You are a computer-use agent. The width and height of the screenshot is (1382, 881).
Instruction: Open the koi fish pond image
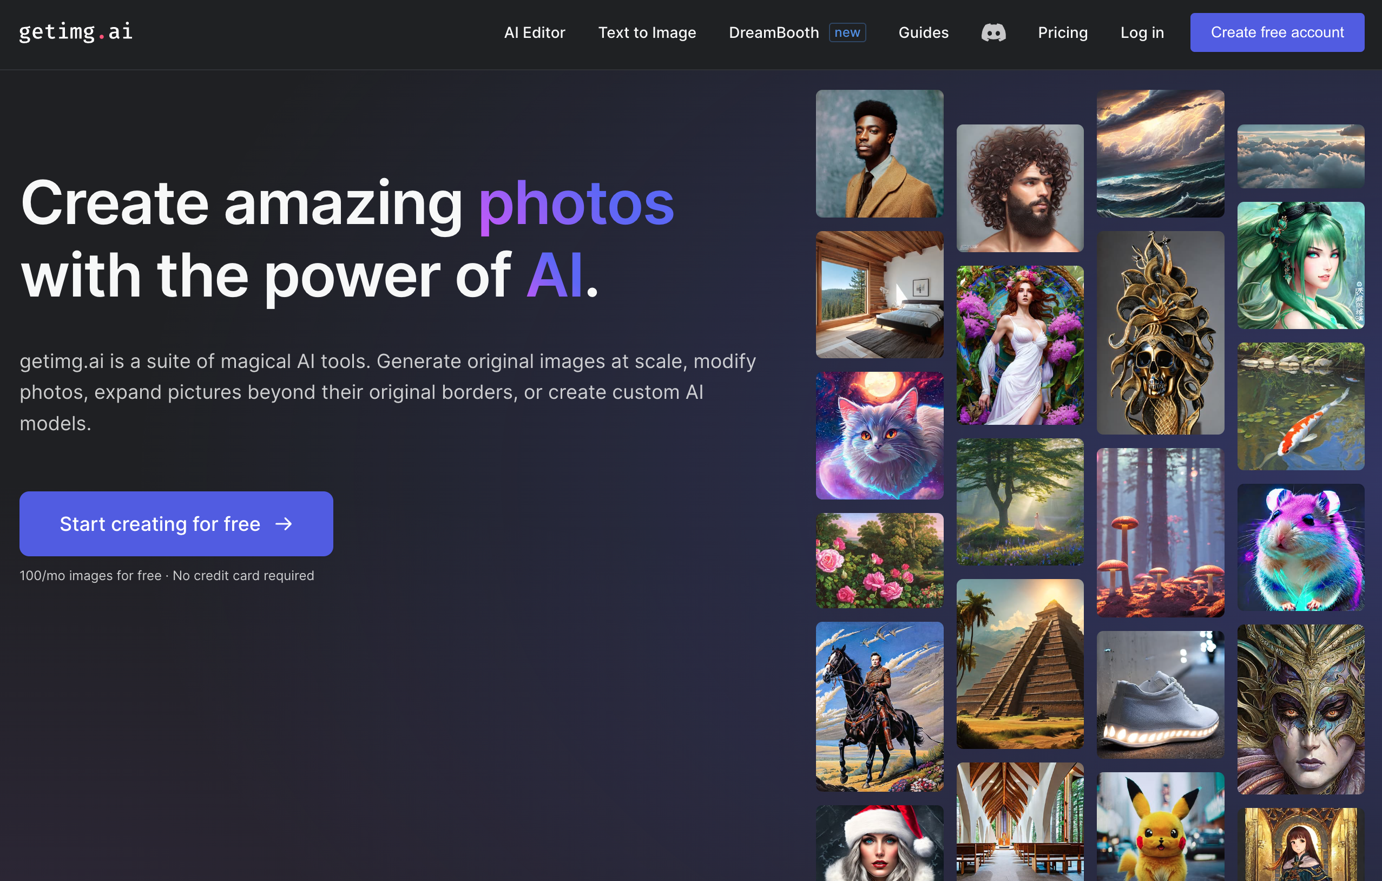tap(1300, 406)
